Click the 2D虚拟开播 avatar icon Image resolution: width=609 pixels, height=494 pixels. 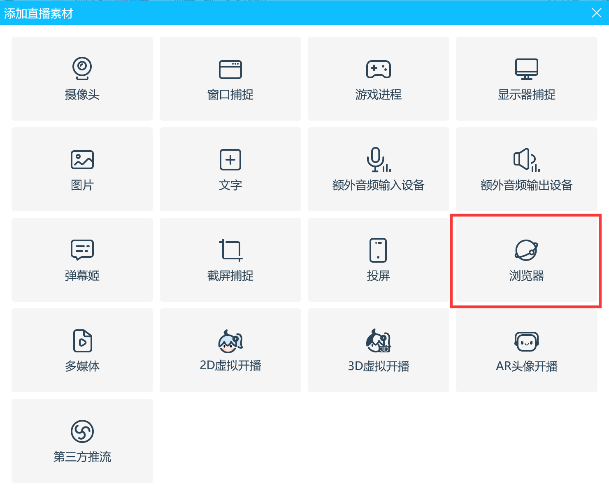230,341
